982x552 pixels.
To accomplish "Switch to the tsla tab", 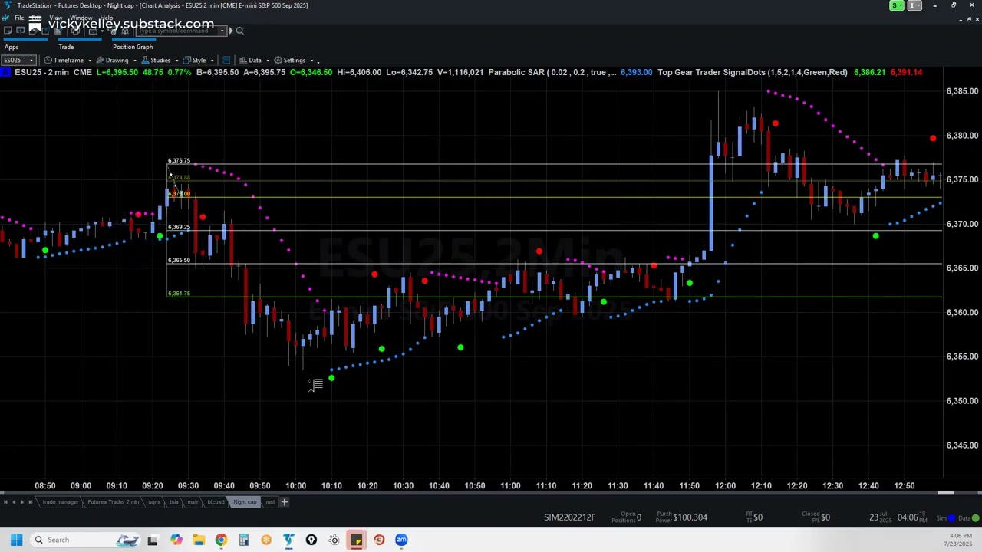I will [x=174, y=502].
